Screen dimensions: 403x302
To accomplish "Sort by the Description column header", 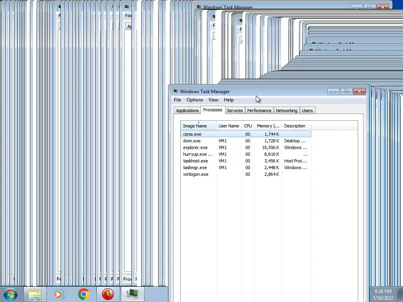I will pyautogui.click(x=296, y=126).
